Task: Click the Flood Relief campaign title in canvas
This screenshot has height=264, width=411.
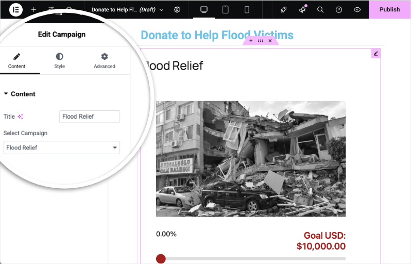Action: 174,65
